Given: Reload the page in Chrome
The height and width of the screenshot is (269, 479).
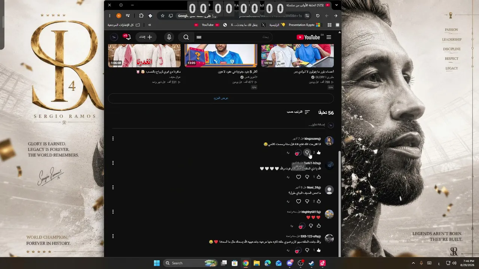Looking at the screenshot, I should coord(318,16).
